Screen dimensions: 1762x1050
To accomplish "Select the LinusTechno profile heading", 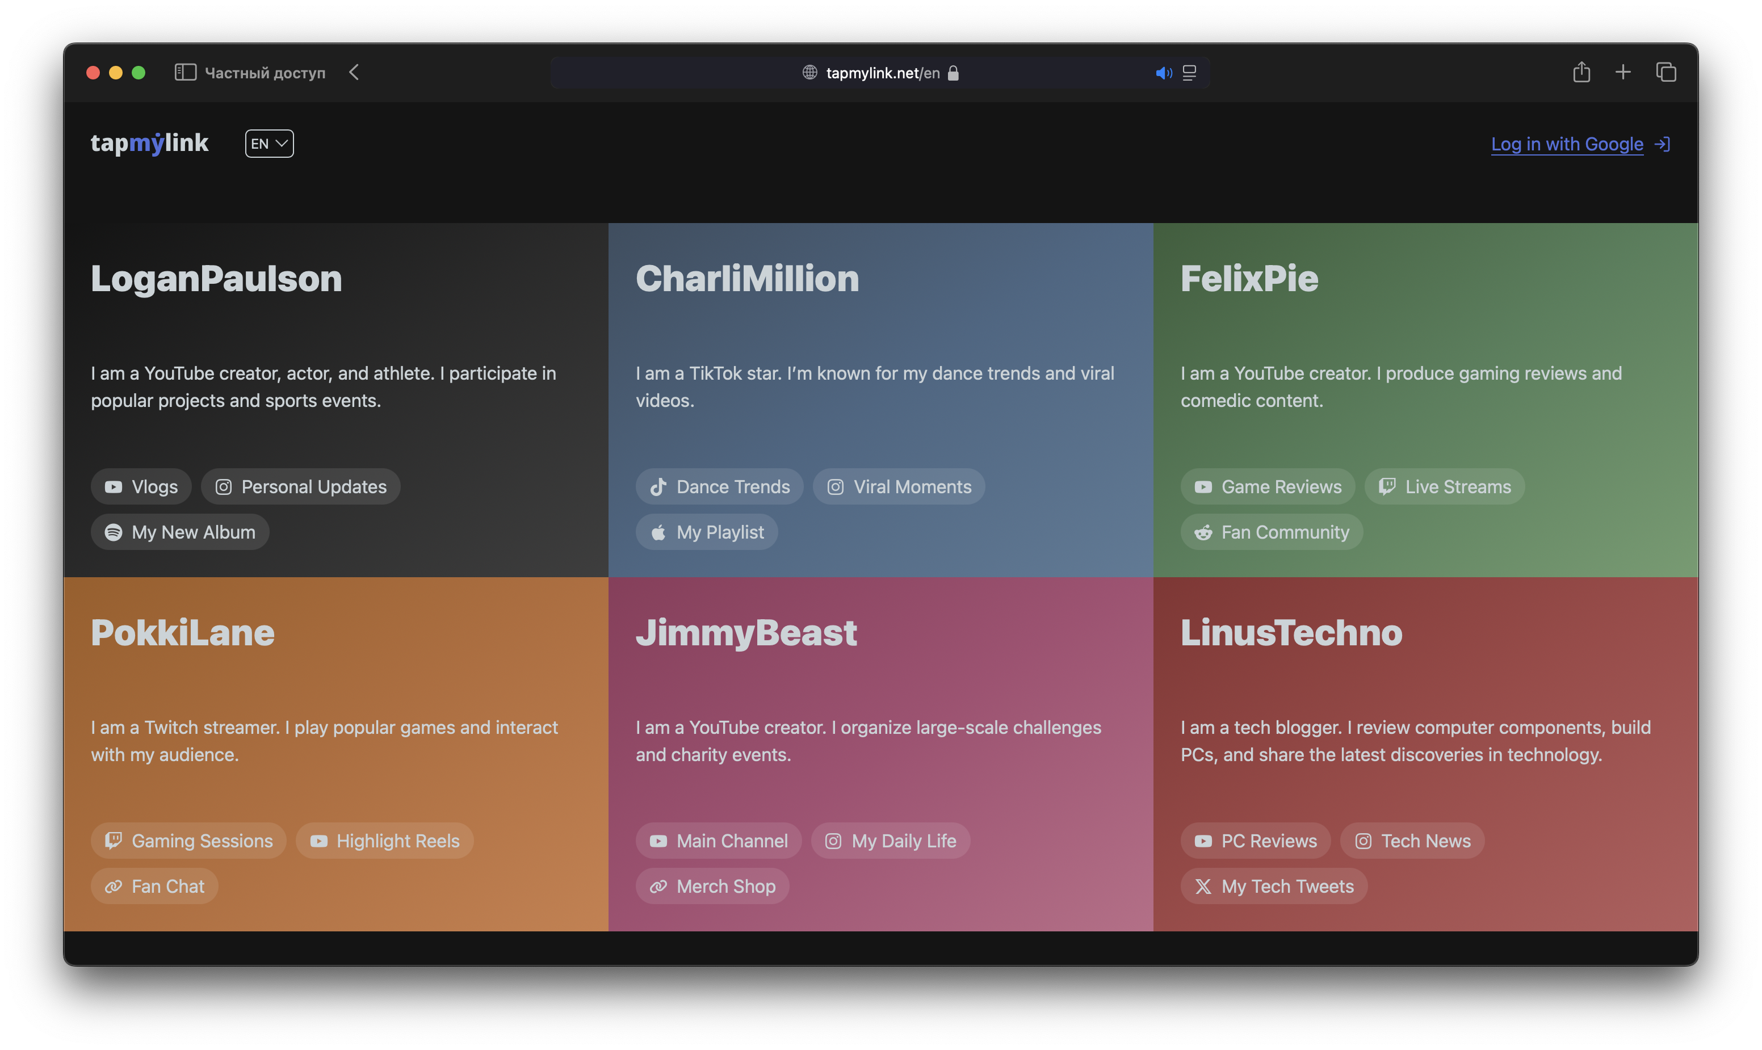I will tap(1291, 632).
